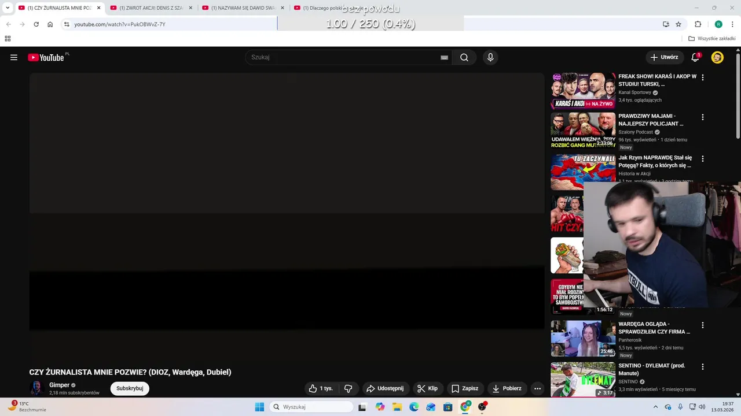741x416 pixels.
Task: Open options menu for WARDĘGA OGLĄDA video
Action: [703, 325]
